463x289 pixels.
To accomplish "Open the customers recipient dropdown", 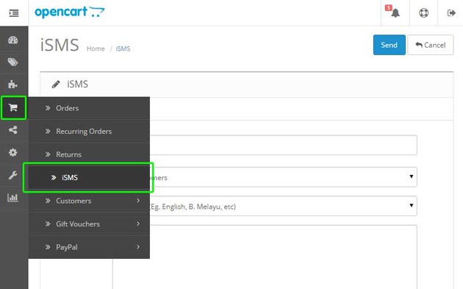I will pos(283,177).
